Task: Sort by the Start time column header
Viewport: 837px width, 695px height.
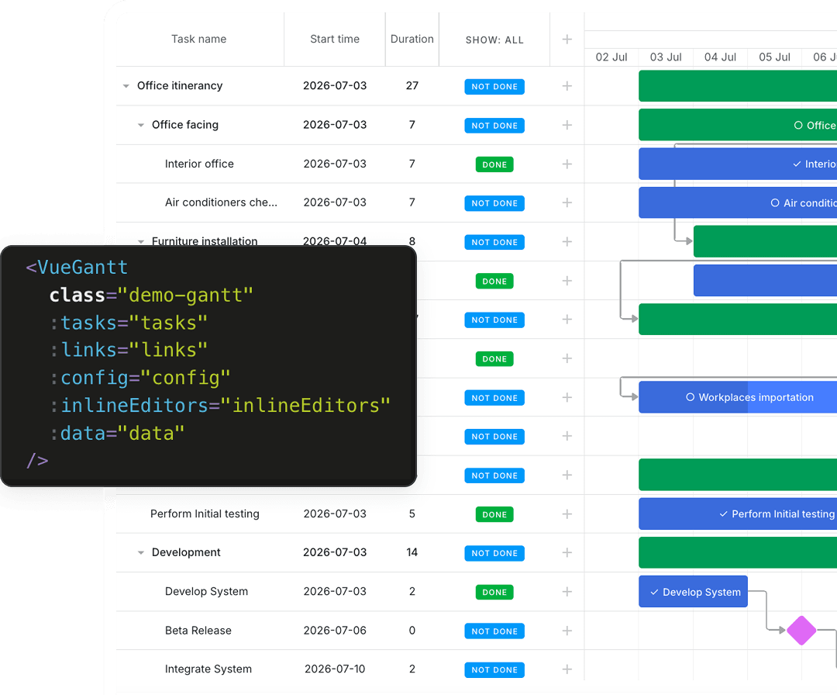Action: [335, 39]
